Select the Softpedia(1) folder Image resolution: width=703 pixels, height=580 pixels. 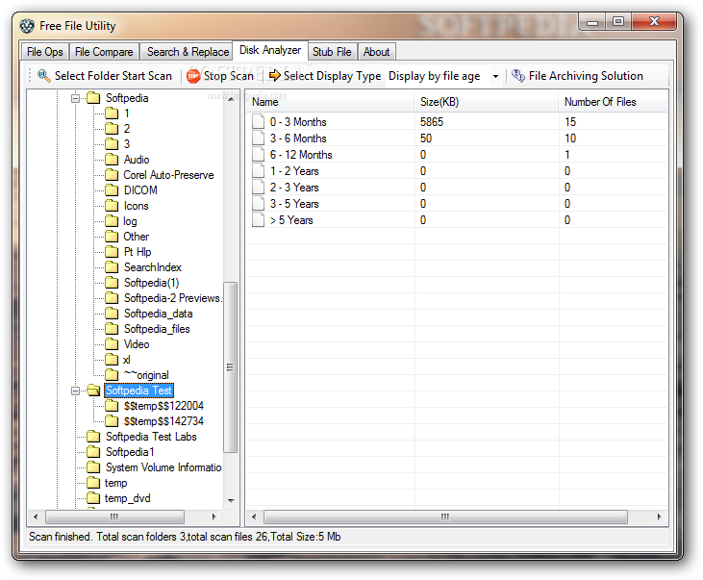tap(152, 283)
